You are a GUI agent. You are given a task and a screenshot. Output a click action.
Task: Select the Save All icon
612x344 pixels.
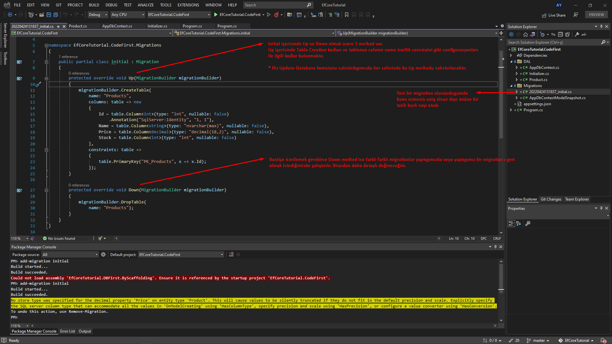click(x=55, y=15)
